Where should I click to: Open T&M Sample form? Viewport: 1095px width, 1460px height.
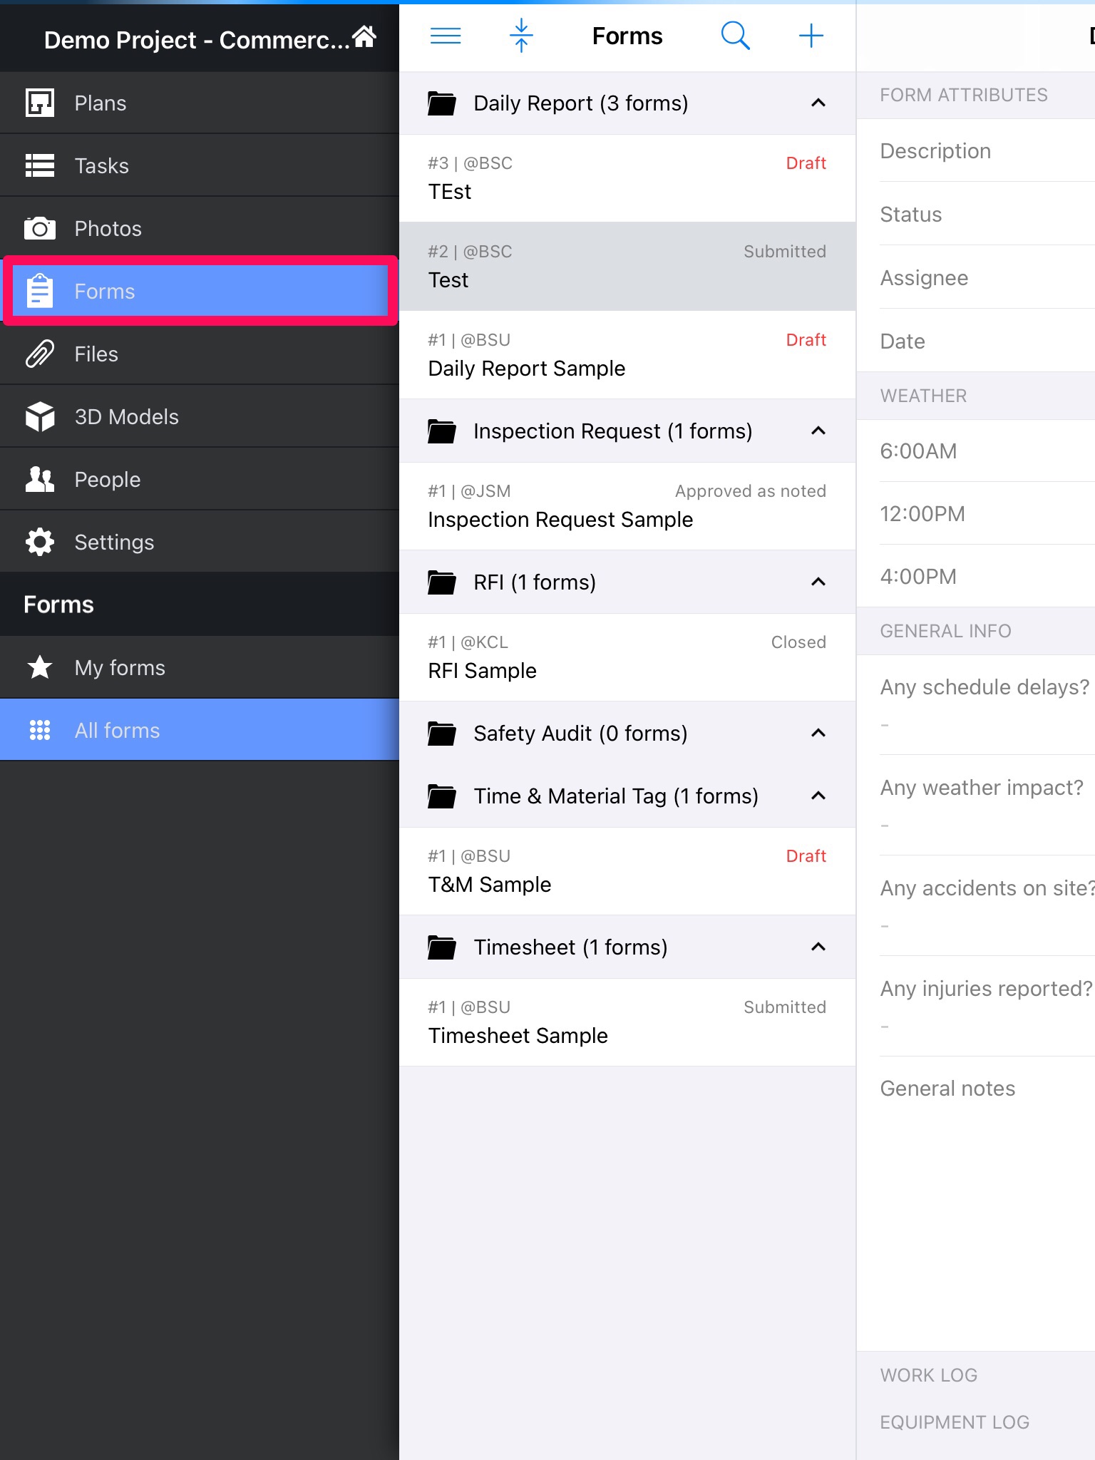[627, 871]
